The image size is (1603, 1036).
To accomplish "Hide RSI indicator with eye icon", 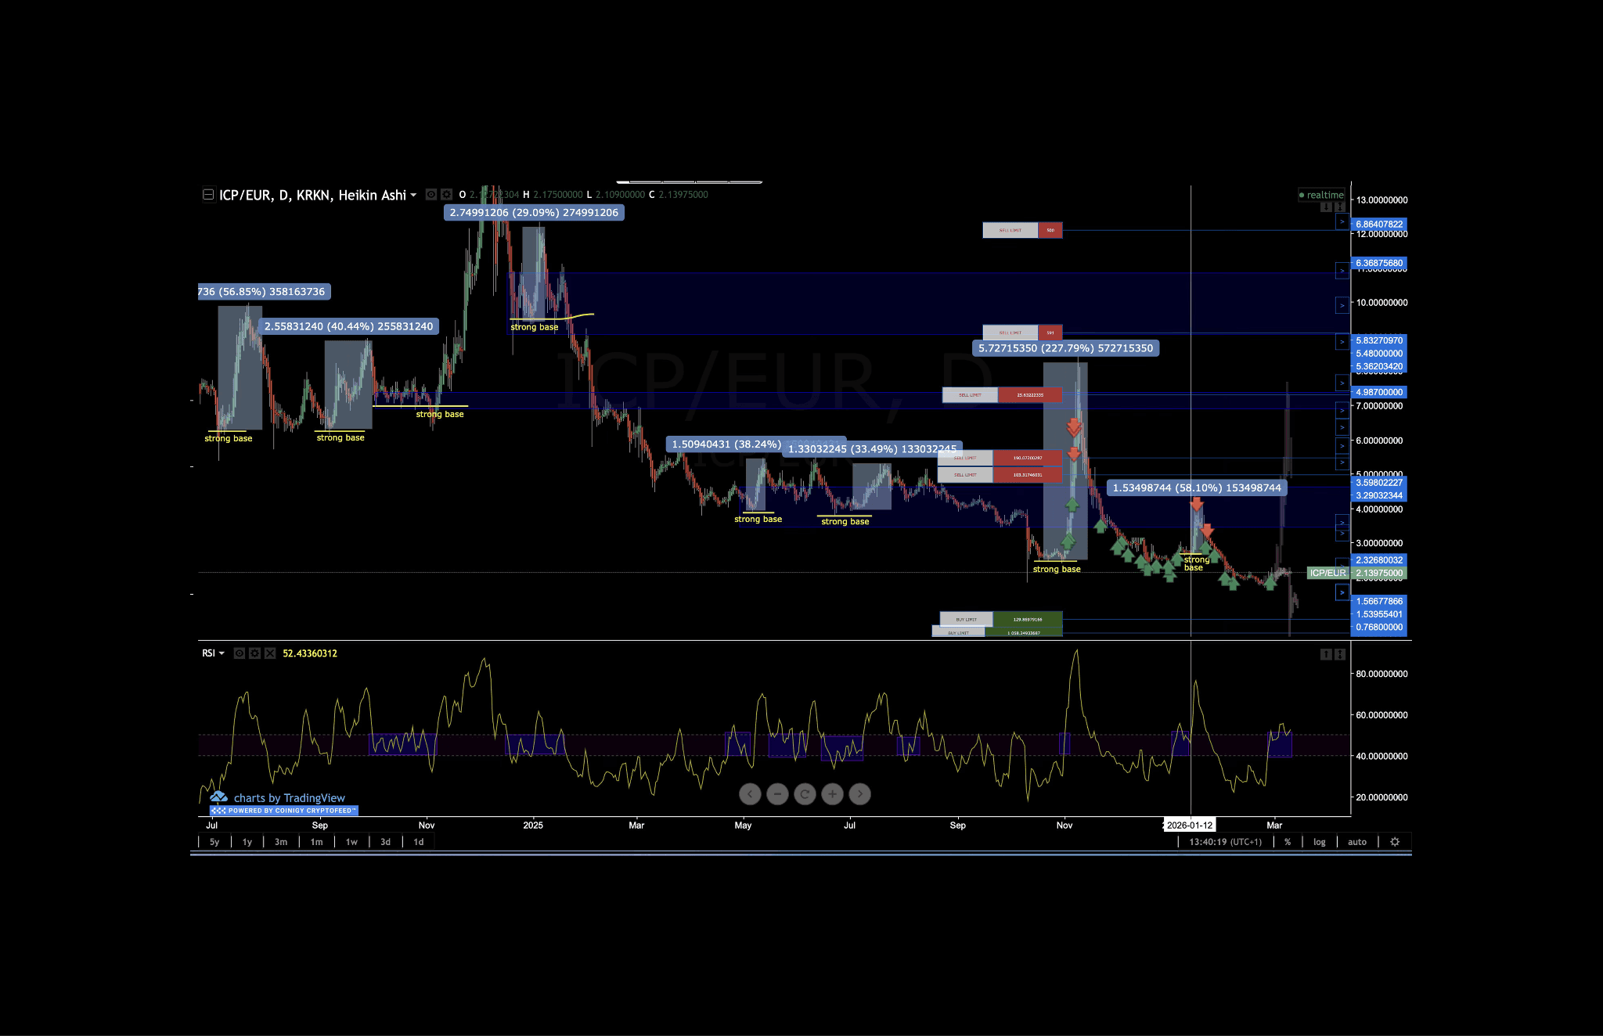I will pyautogui.click(x=240, y=653).
